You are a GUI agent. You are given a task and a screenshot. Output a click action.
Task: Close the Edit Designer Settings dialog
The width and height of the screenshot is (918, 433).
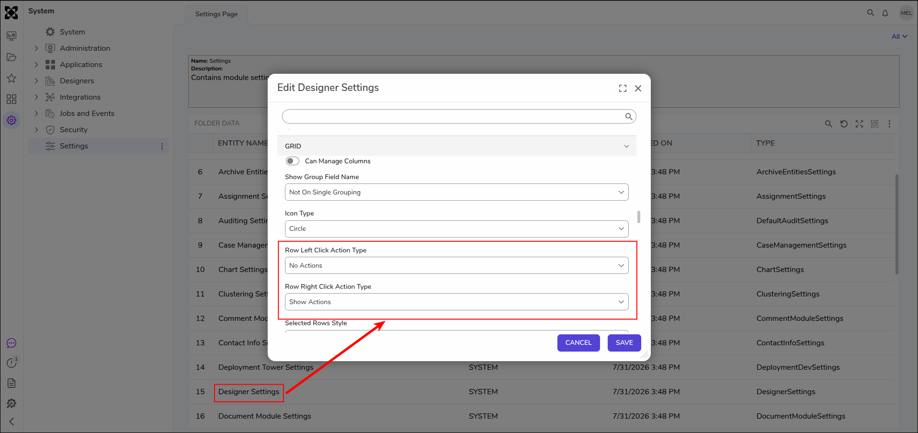click(x=638, y=88)
